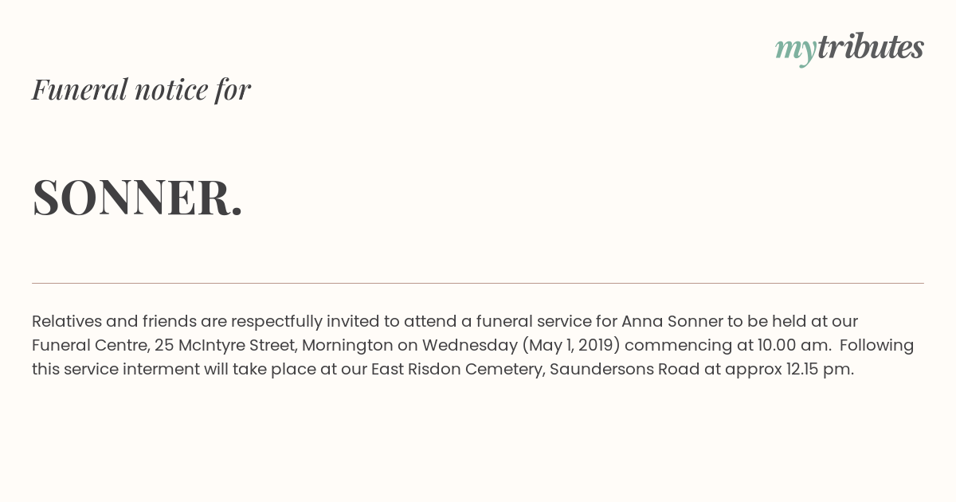
Task: Click the mytributes logo
Action: click(x=849, y=49)
